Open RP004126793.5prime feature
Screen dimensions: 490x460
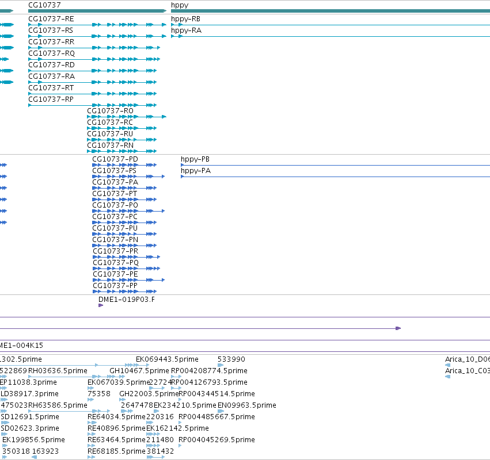click(x=209, y=382)
